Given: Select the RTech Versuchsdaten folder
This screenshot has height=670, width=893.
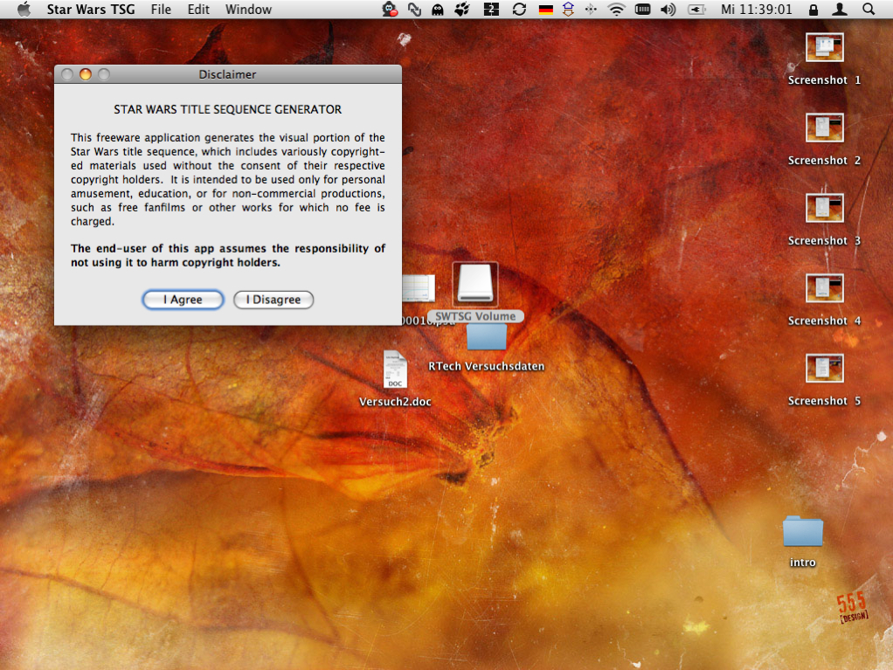Looking at the screenshot, I should tap(487, 337).
